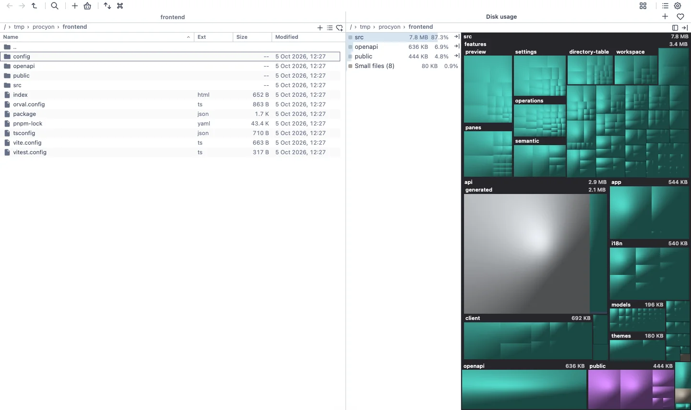Open the settings gear icon

(x=678, y=6)
